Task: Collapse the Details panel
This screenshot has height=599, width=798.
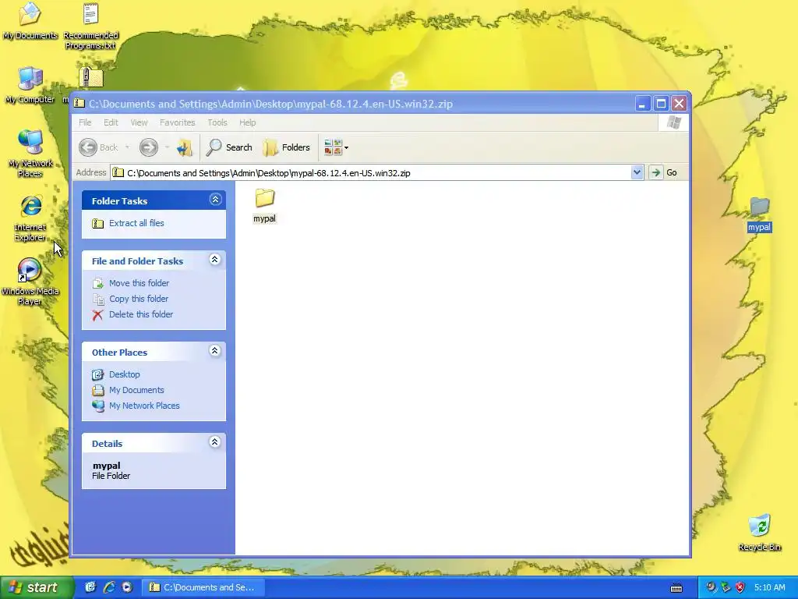Action: click(x=215, y=442)
